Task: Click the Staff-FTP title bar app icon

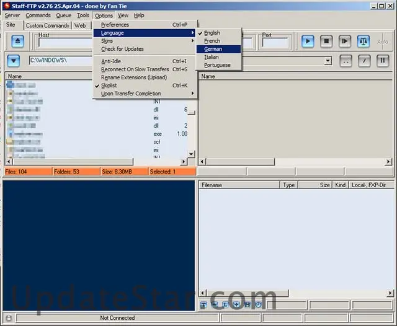Action: click(x=7, y=6)
